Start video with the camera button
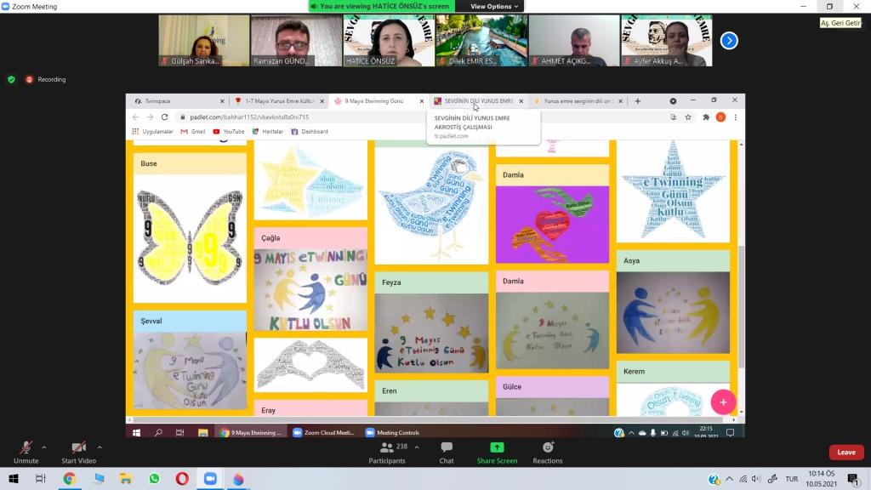Viewport: 871px width, 490px height. (x=78, y=450)
